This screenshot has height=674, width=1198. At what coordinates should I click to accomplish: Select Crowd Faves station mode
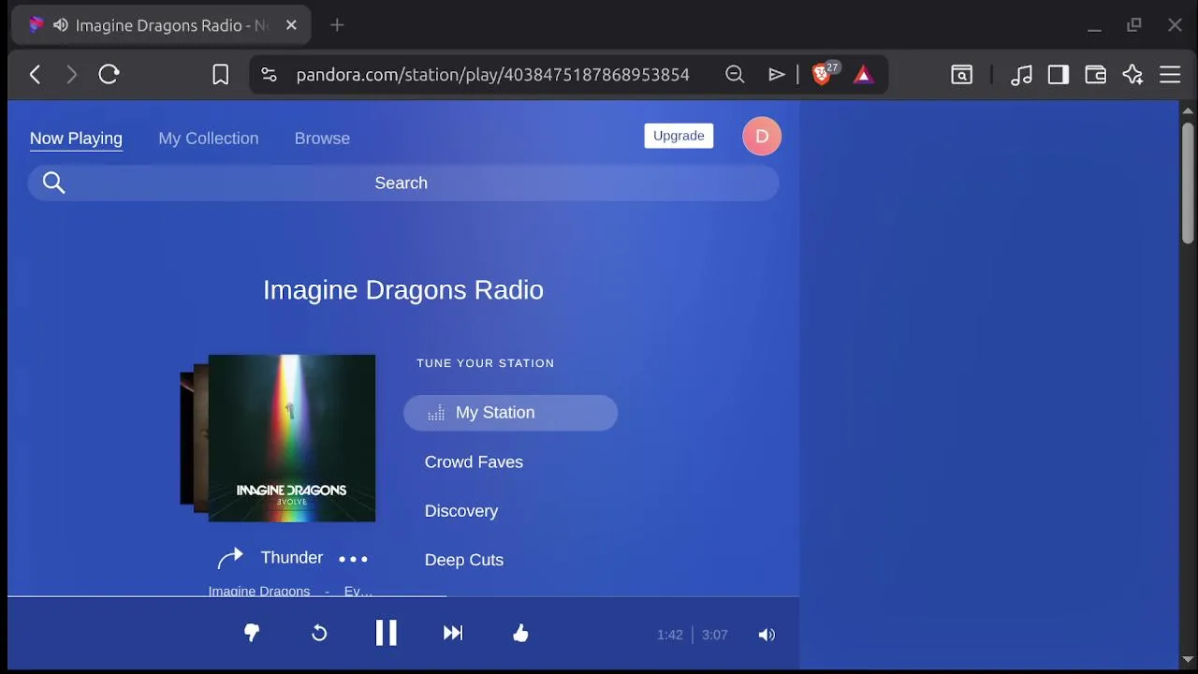(x=474, y=462)
